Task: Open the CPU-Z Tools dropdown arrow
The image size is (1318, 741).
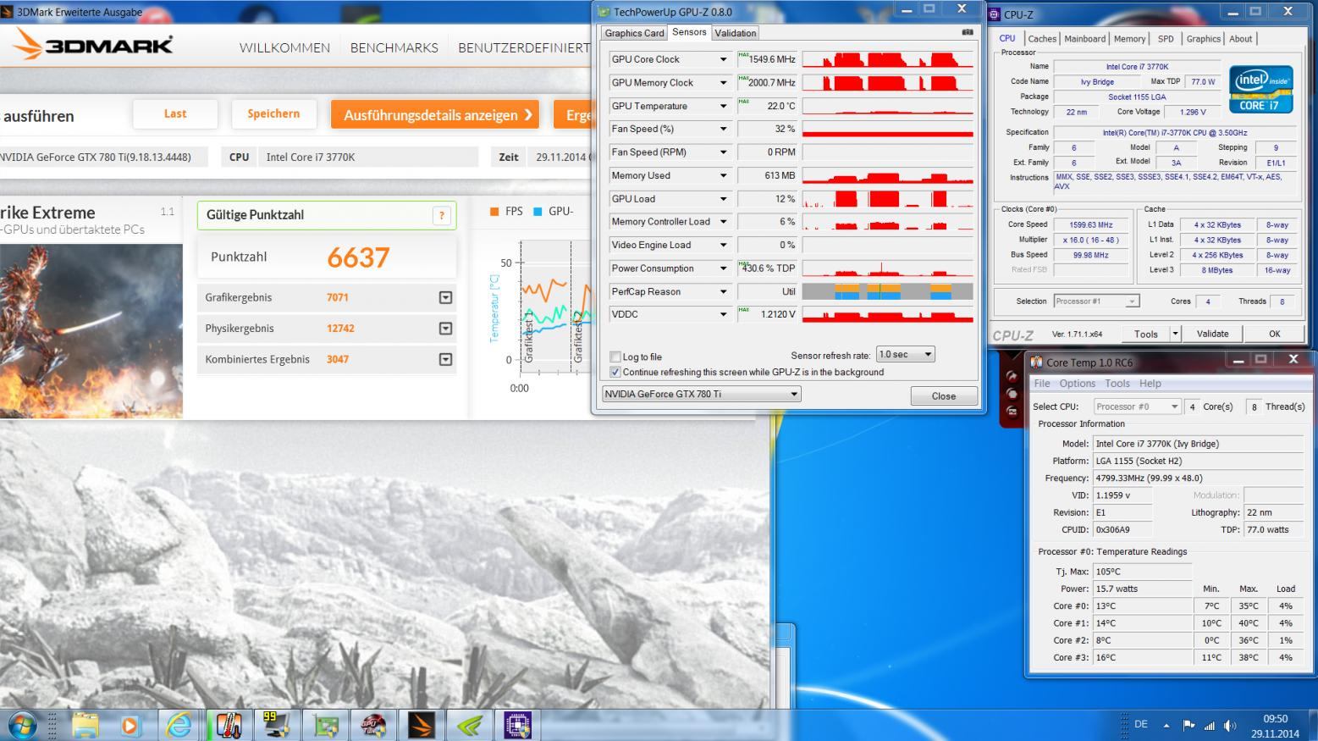Action: pos(1175,334)
